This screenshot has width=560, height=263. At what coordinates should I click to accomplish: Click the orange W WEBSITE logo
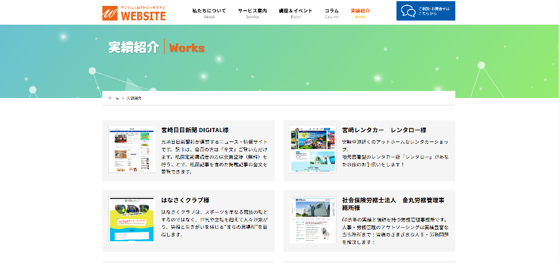point(134,12)
